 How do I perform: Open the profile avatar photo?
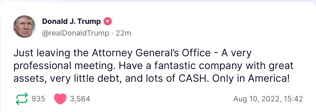pos(25,27)
